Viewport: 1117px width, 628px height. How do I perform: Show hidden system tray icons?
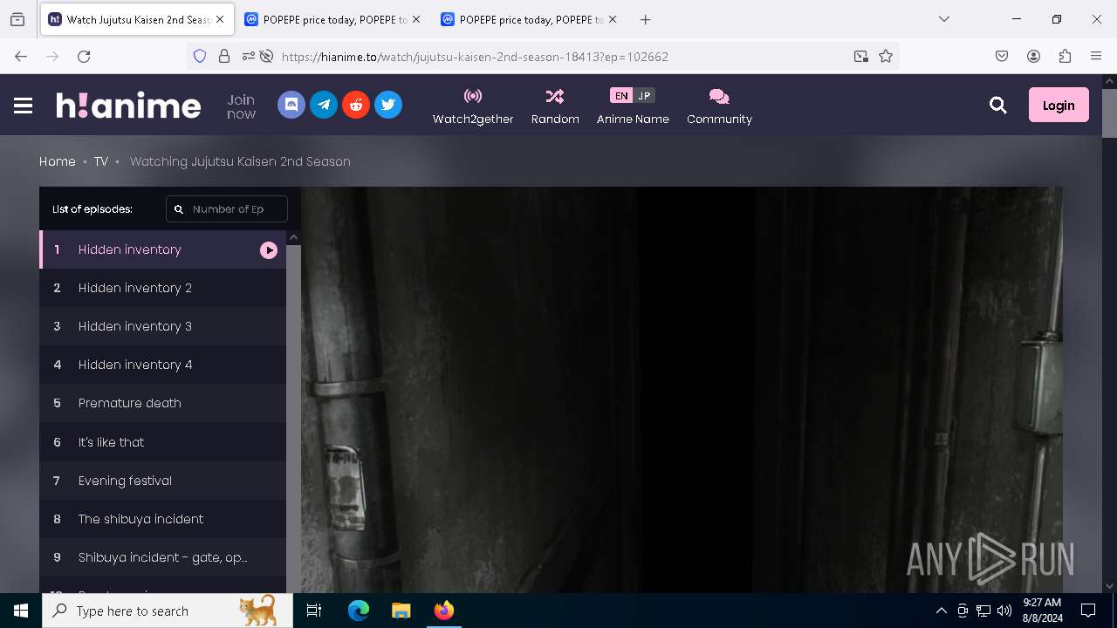(941, 611)
